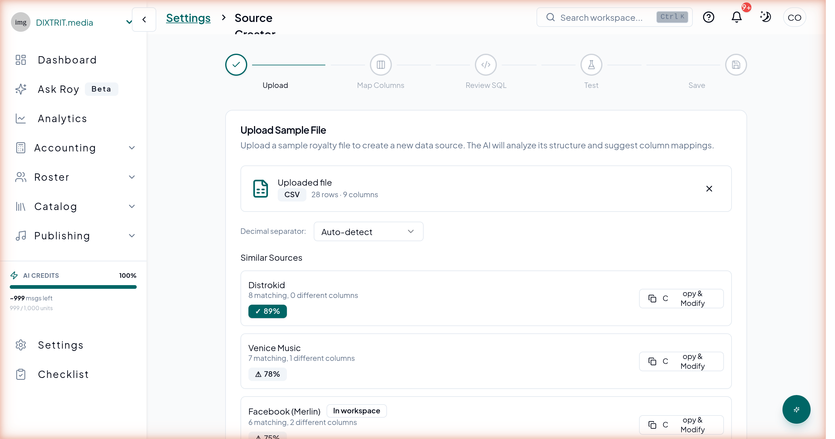Click the Ask Roy sparkle icon
This screenshot has height=439, width=835.
(21, 89)
